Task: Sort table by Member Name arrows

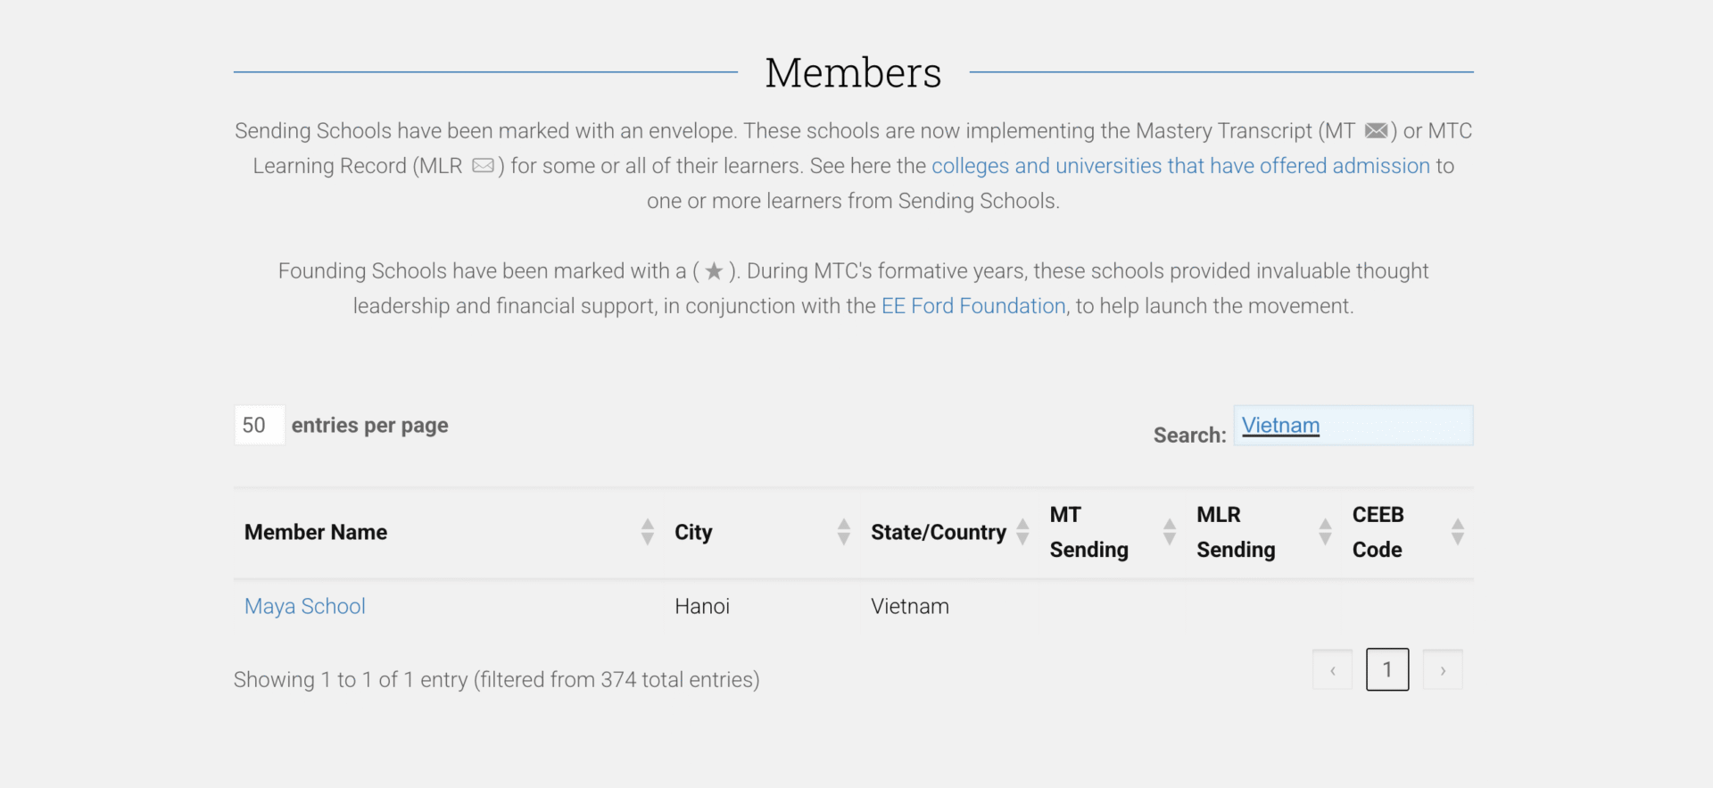Action: [648, 532]
